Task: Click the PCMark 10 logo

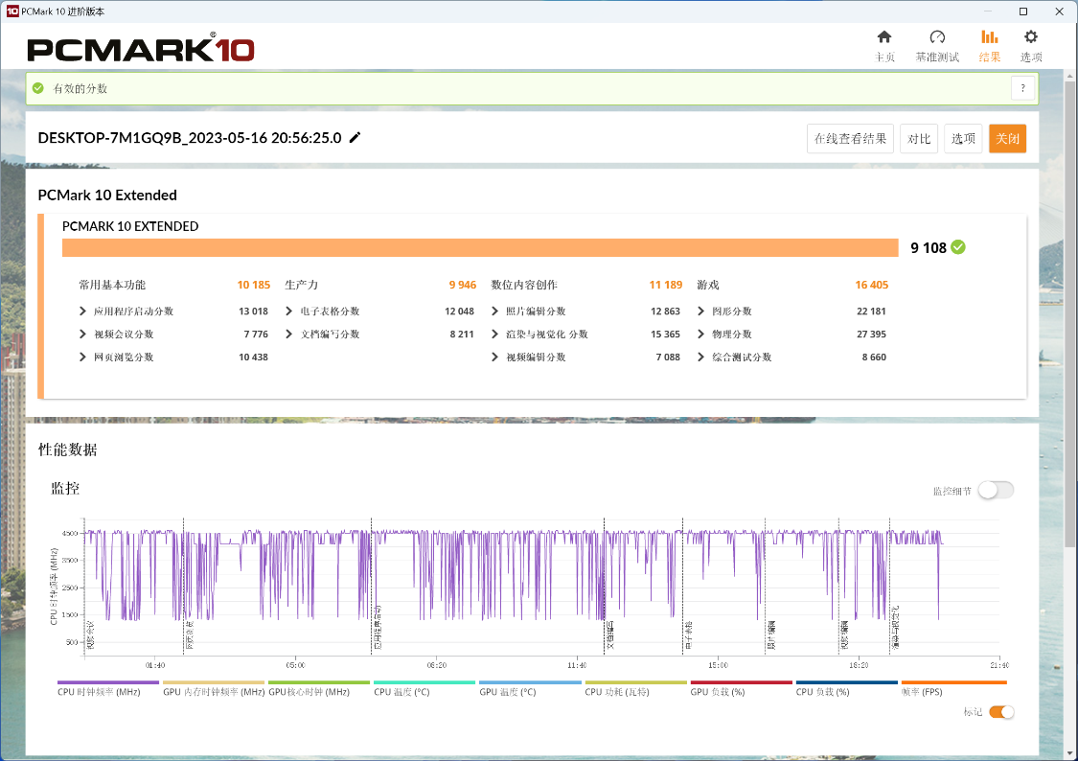Action: tap(141, 49)
